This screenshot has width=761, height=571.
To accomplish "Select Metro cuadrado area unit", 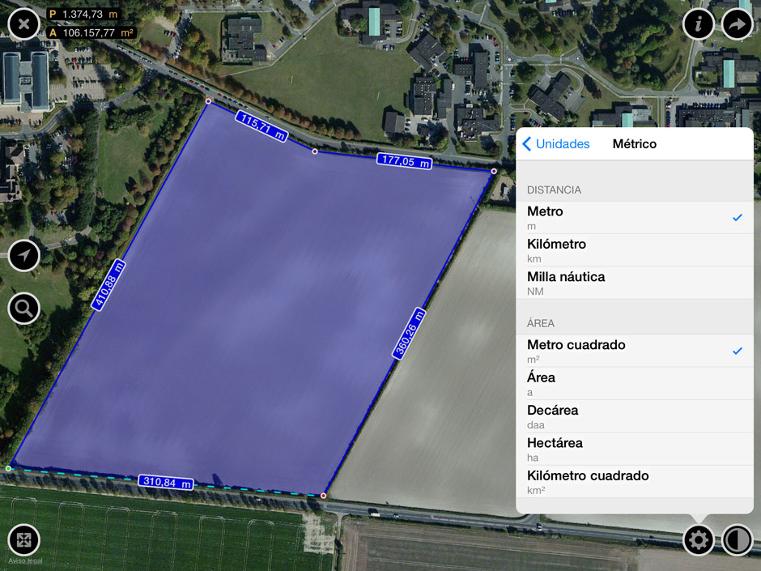I will coord(634,351).
